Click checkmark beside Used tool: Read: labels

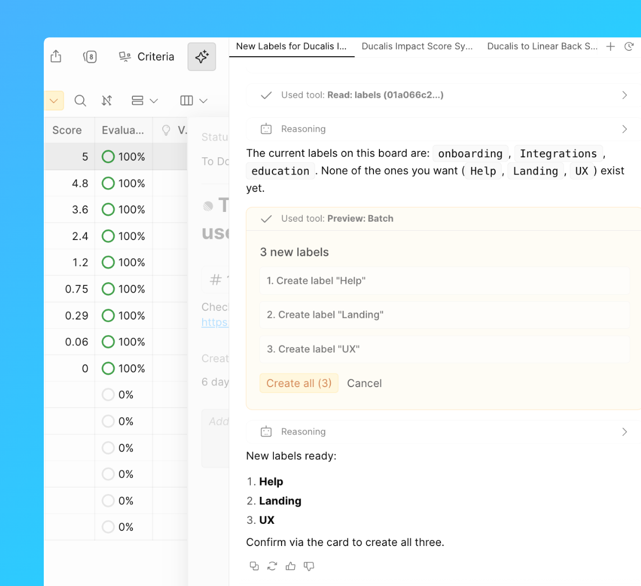[x=266, y=95]
